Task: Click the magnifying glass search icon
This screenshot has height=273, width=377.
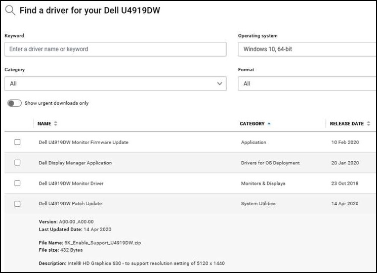Action: point(10,11)
